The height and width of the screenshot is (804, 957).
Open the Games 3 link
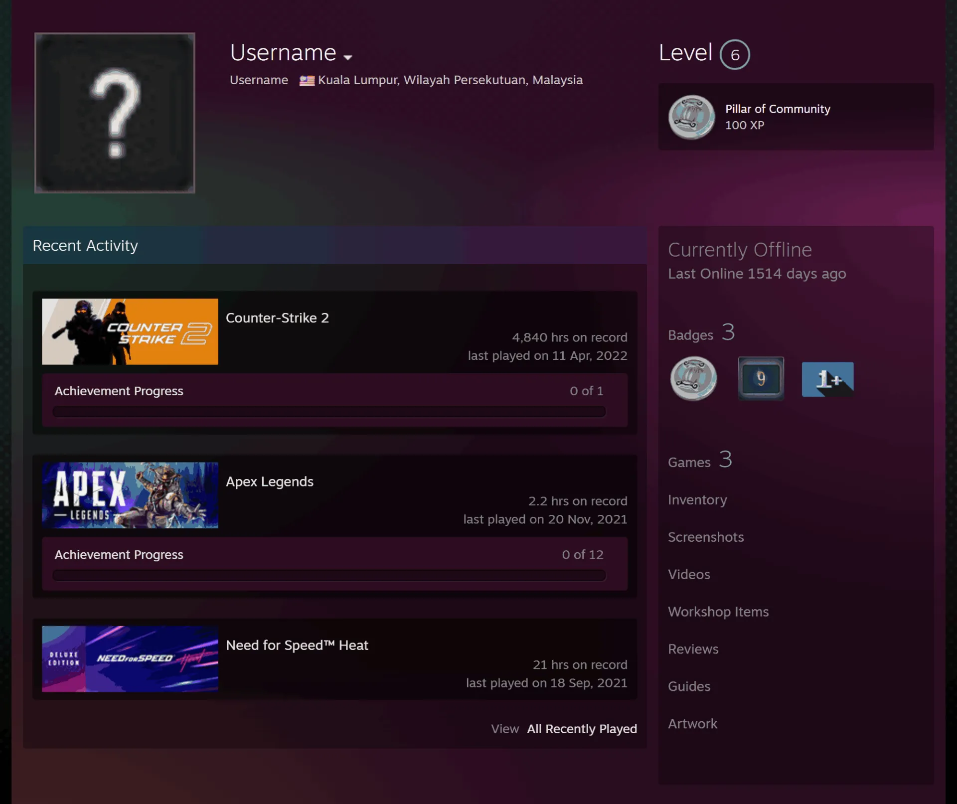click(700, 461)
